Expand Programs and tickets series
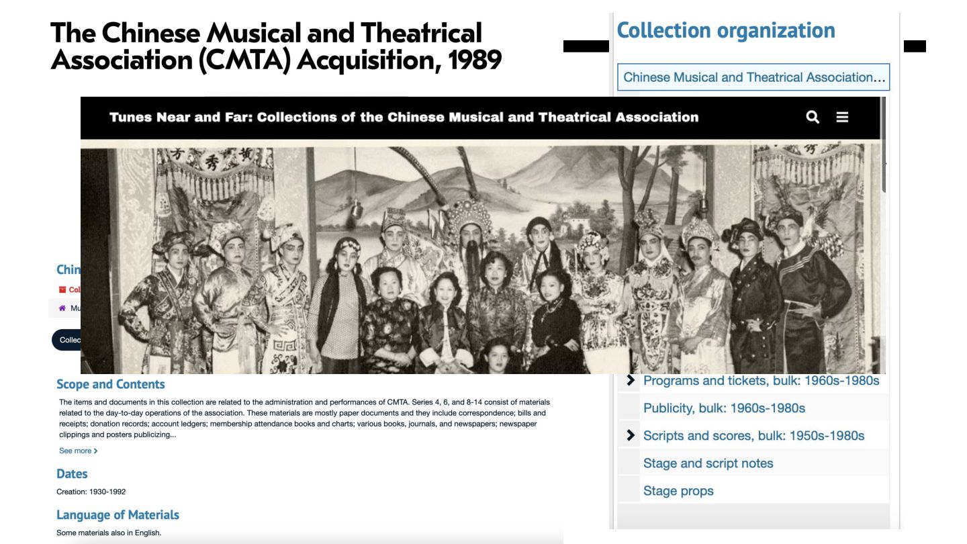Screen dimensions: 967x544 [630, 381]
